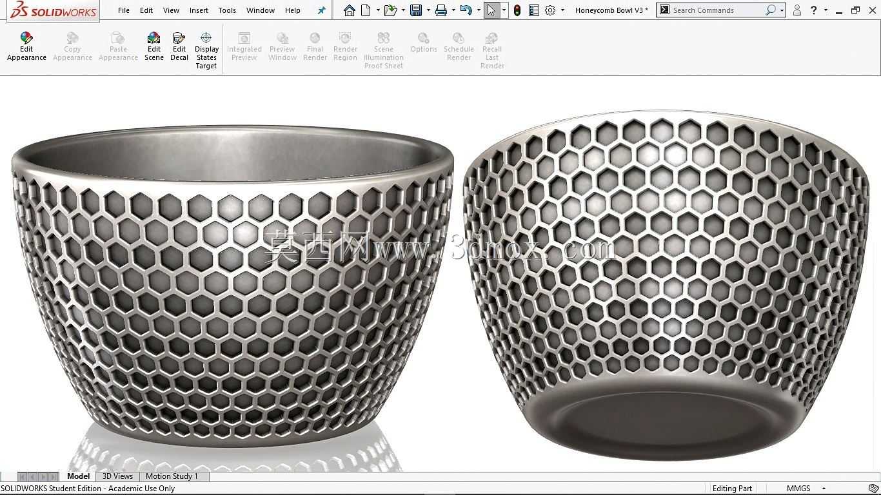This screenshot has height=495, width=881.
Task: Open the MMGS unit system dropdown
Action: pyautogui.click(x=806, y=489)
